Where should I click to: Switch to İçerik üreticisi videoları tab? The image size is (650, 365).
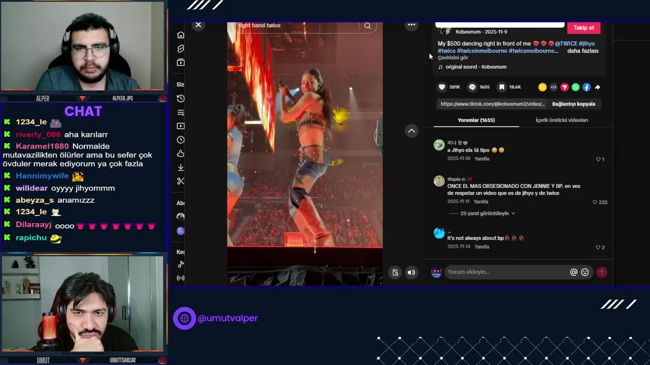[x=562, y=120]
